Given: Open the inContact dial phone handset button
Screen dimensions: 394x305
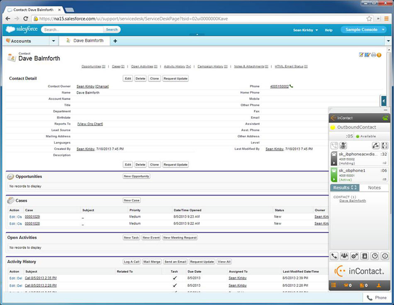Looking at the screenshot, I should pyautogui.click(x=334, y=256).
